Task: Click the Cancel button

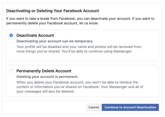Action: [x=94, y=107]
